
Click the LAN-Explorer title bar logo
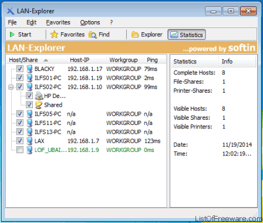pos(11,11)
